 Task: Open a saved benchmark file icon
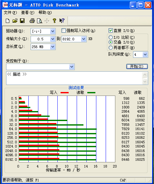pyautogui.click(x=15, y=21)
